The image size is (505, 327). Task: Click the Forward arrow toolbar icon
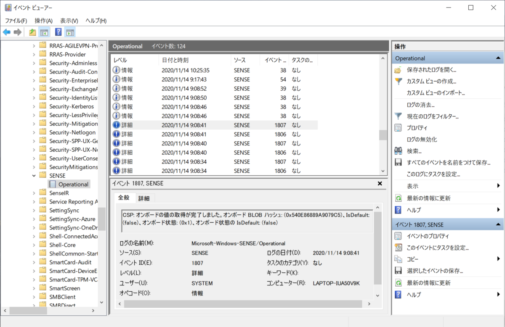(x=18, y=32)
